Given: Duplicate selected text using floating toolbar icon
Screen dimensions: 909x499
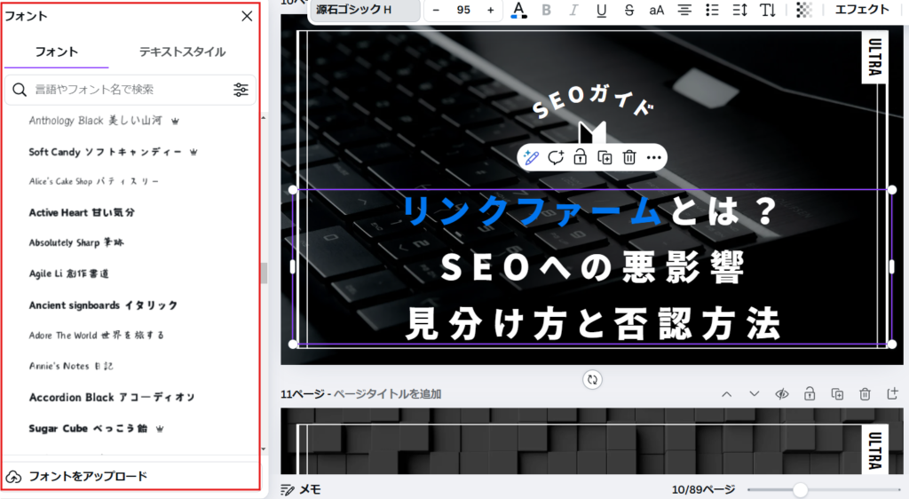Looking at the screenshot, I should [x=605, y=158].
